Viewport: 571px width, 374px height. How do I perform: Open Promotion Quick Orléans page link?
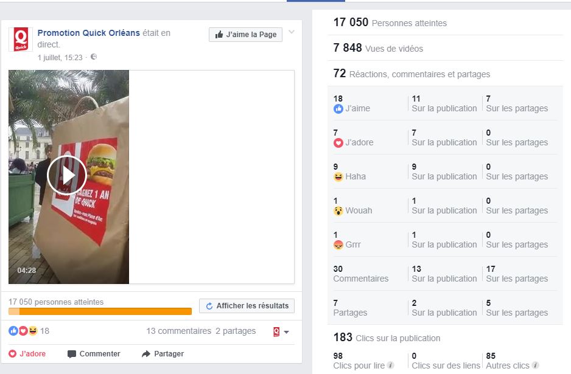click(88, 33)
